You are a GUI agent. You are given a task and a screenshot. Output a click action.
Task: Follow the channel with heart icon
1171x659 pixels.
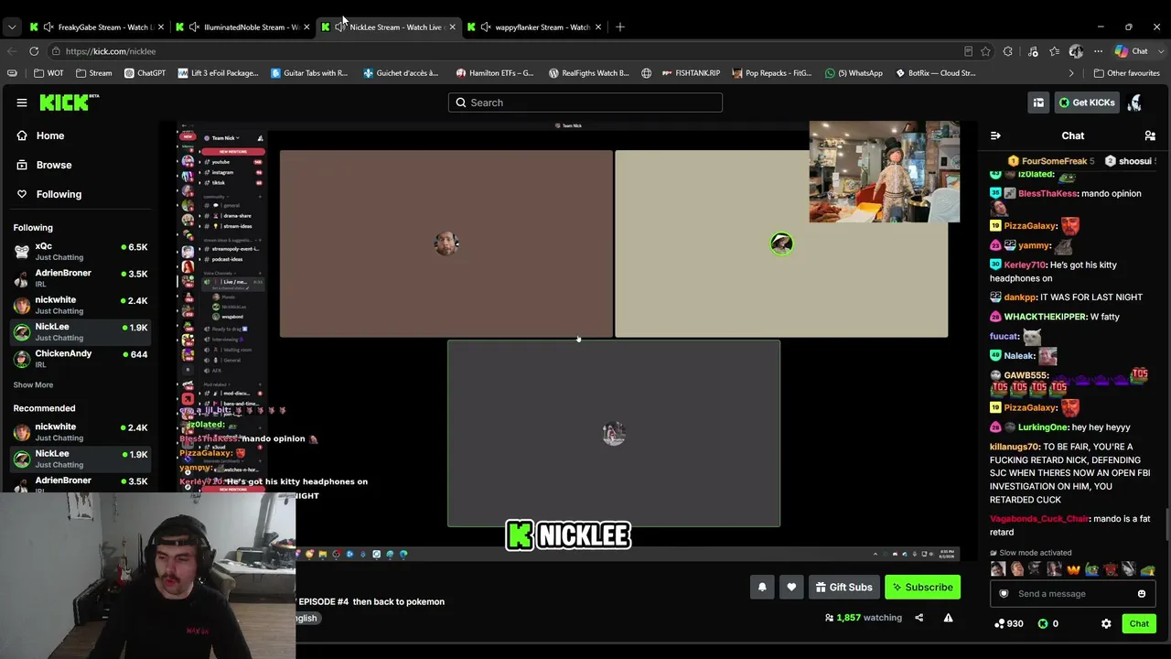pos(791,588)
